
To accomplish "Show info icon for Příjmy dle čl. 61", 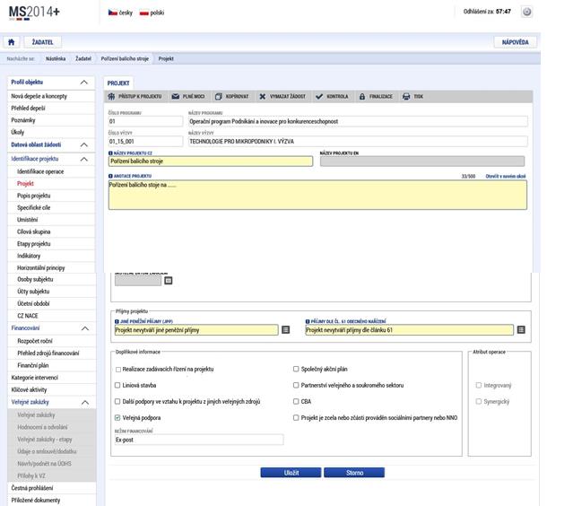I will [308, 321].
